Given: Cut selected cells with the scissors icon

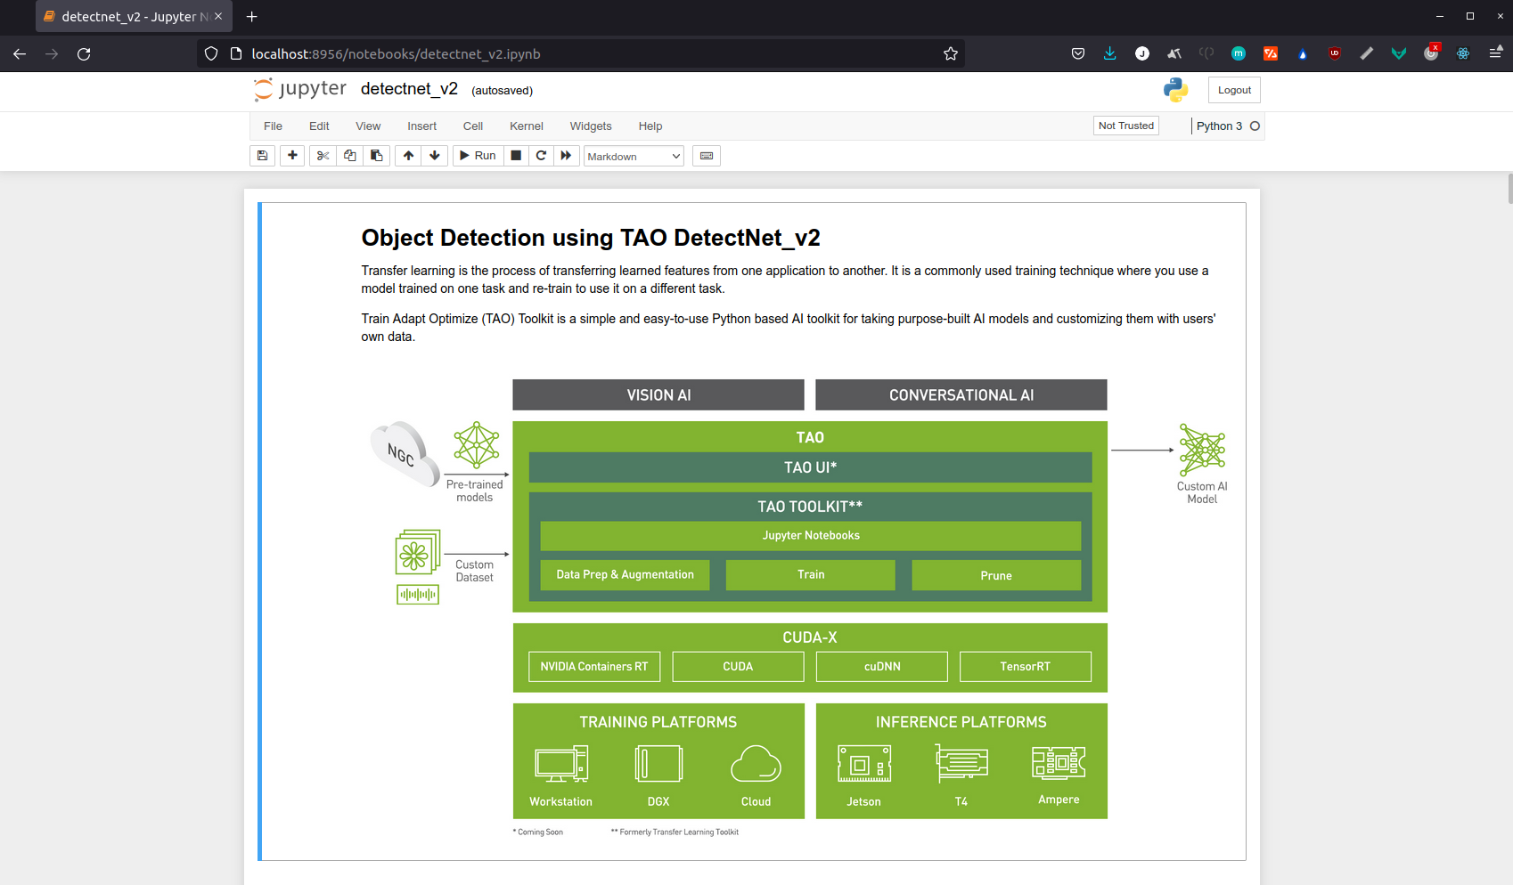Looking at the screenshot, I should [323, 156].
